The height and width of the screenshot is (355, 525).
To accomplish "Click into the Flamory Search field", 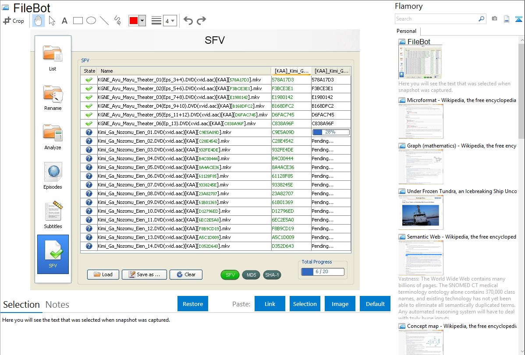I will 436,19.
